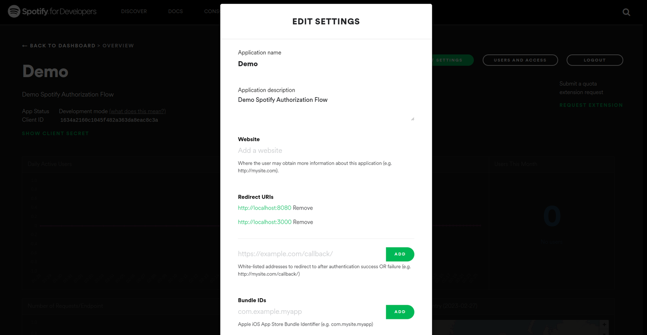Open the DOCS menu item

175,11
